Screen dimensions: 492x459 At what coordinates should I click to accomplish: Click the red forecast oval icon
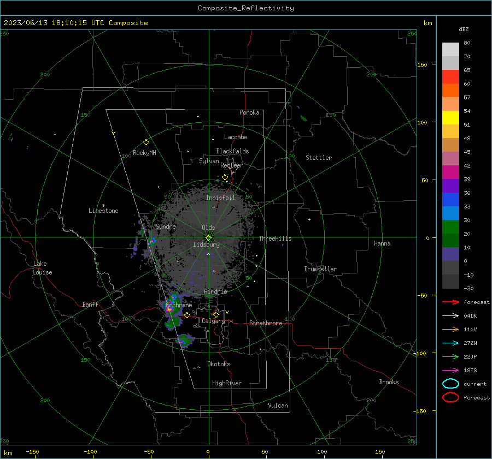tap(450, 397)
